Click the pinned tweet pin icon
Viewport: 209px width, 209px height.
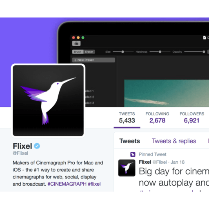tap(133, 154)
